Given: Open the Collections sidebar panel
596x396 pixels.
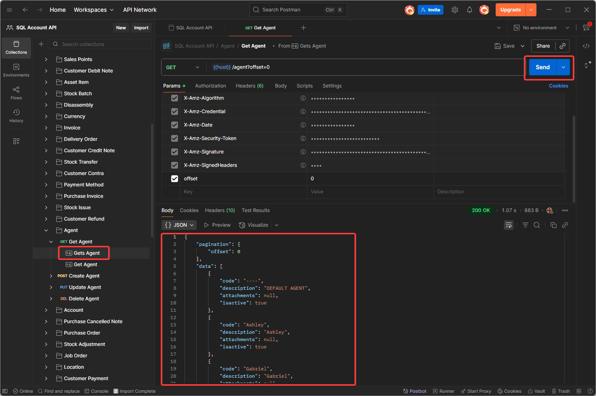Looking at the screenshot, I should click(x=16, y=48).
